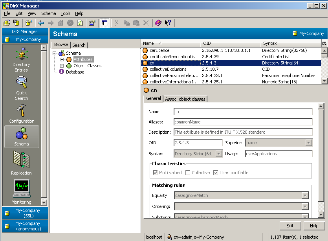Open the help book toolbar icon

pyautogui.click(x=158, y=23)
